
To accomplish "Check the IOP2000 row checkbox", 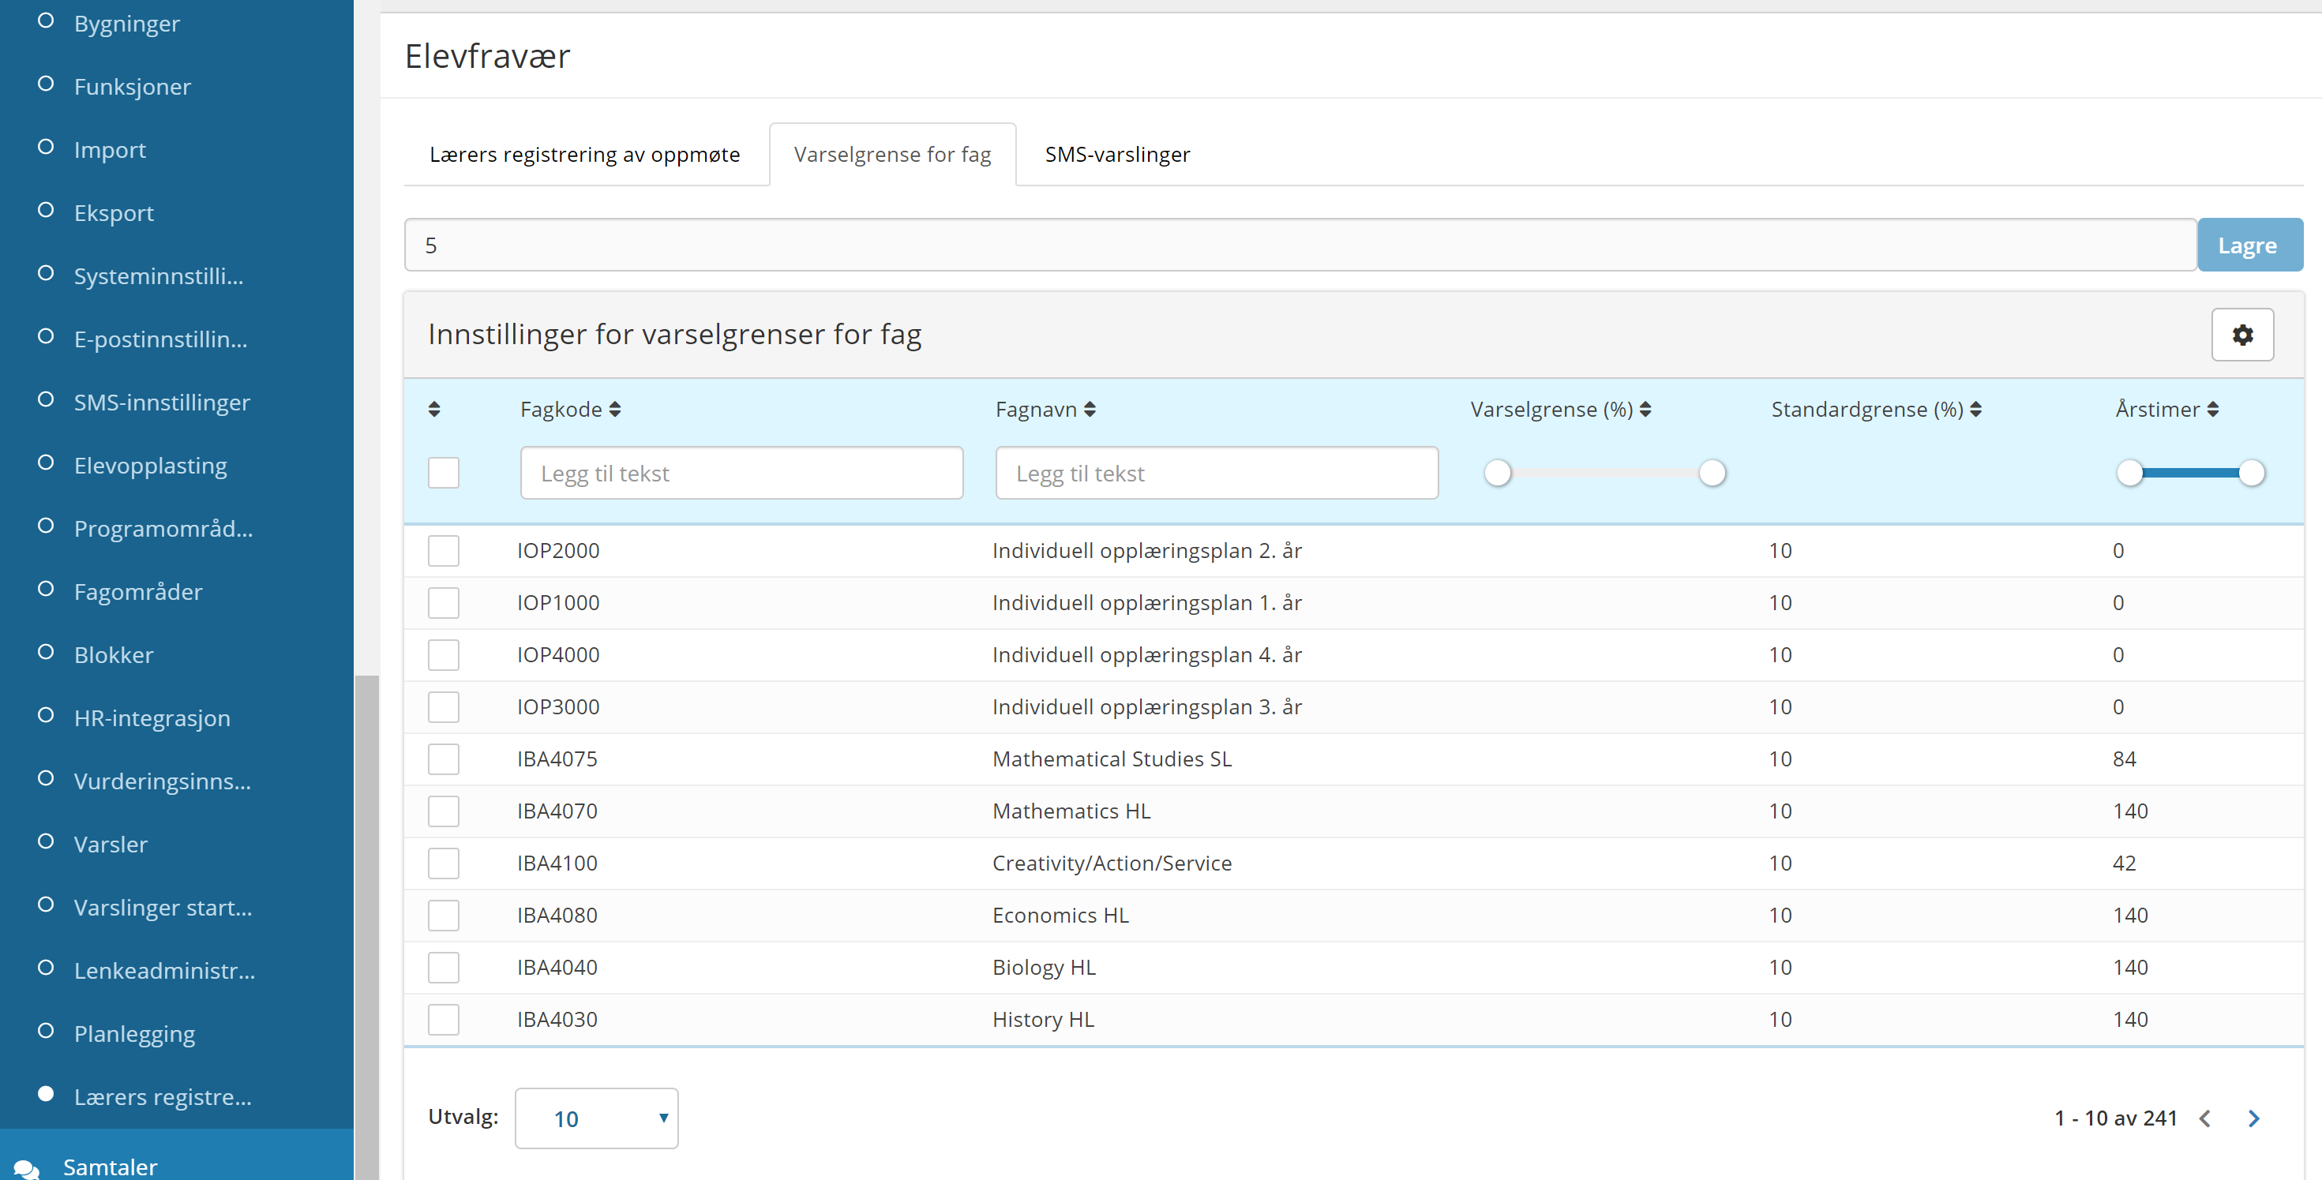I will tap(444, 551).
